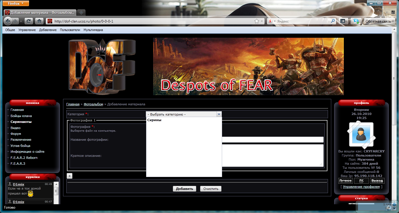
Task: Click the profile avatar image
Action: pos(361,134)
